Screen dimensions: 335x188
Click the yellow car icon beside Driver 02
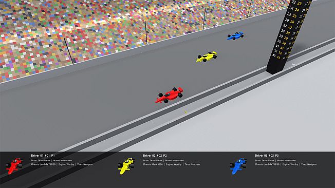pyautogui.click(x=126, y=166)
